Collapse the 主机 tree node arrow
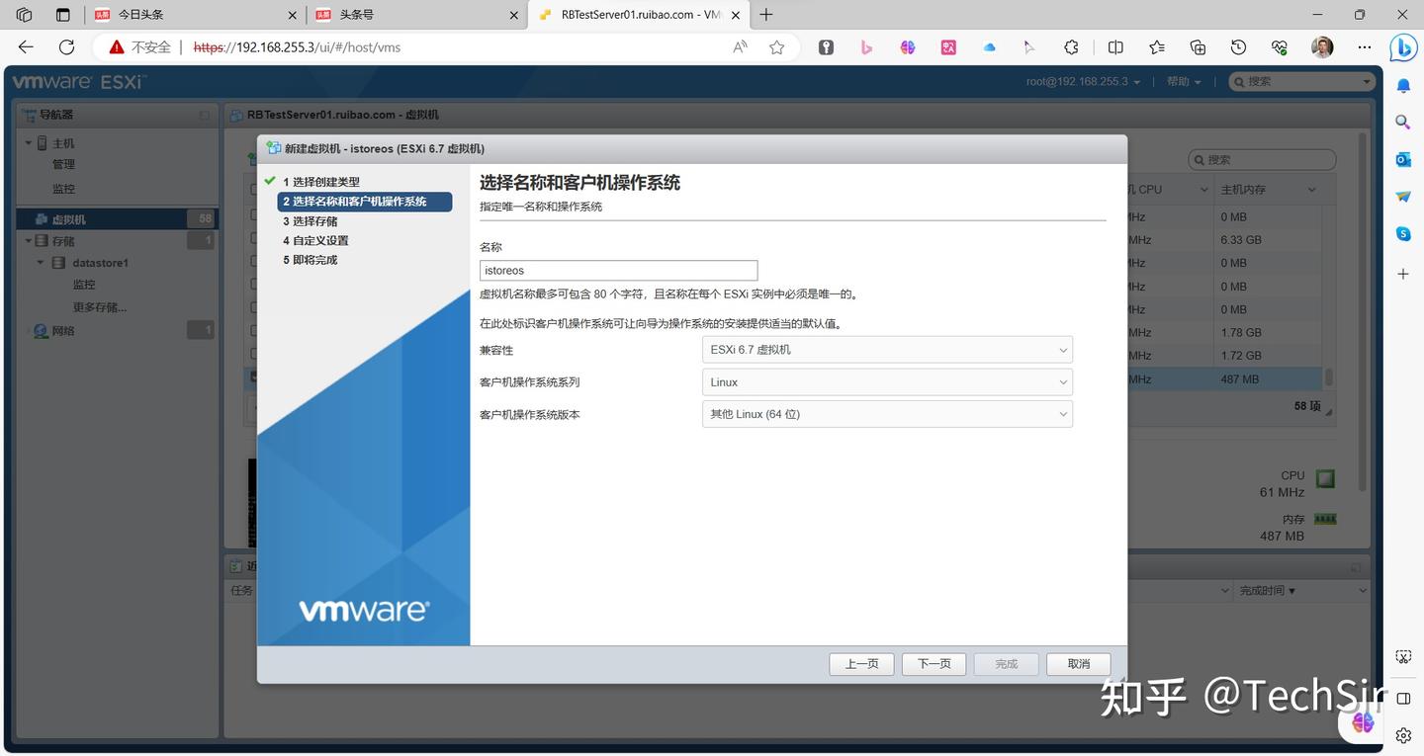The height and width of the screenshot is (756, 1424). (29, 143)
